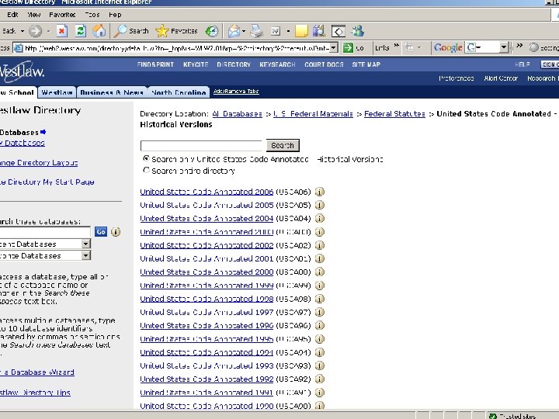Viewport: 559px width, 419px height.
Task: Click the green Go arrow beside address bar
Action: pos(348,48)
